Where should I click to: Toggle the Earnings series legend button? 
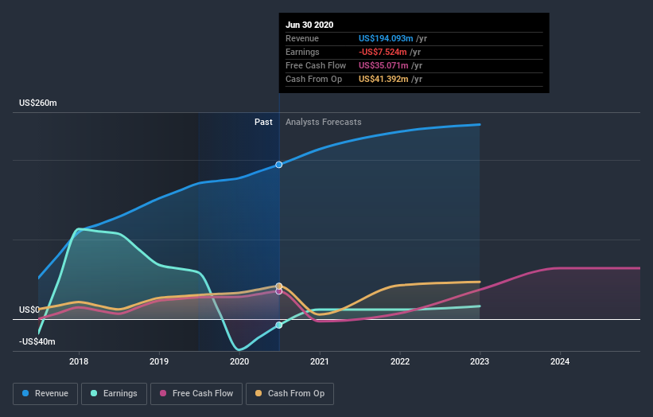[114, 394]
